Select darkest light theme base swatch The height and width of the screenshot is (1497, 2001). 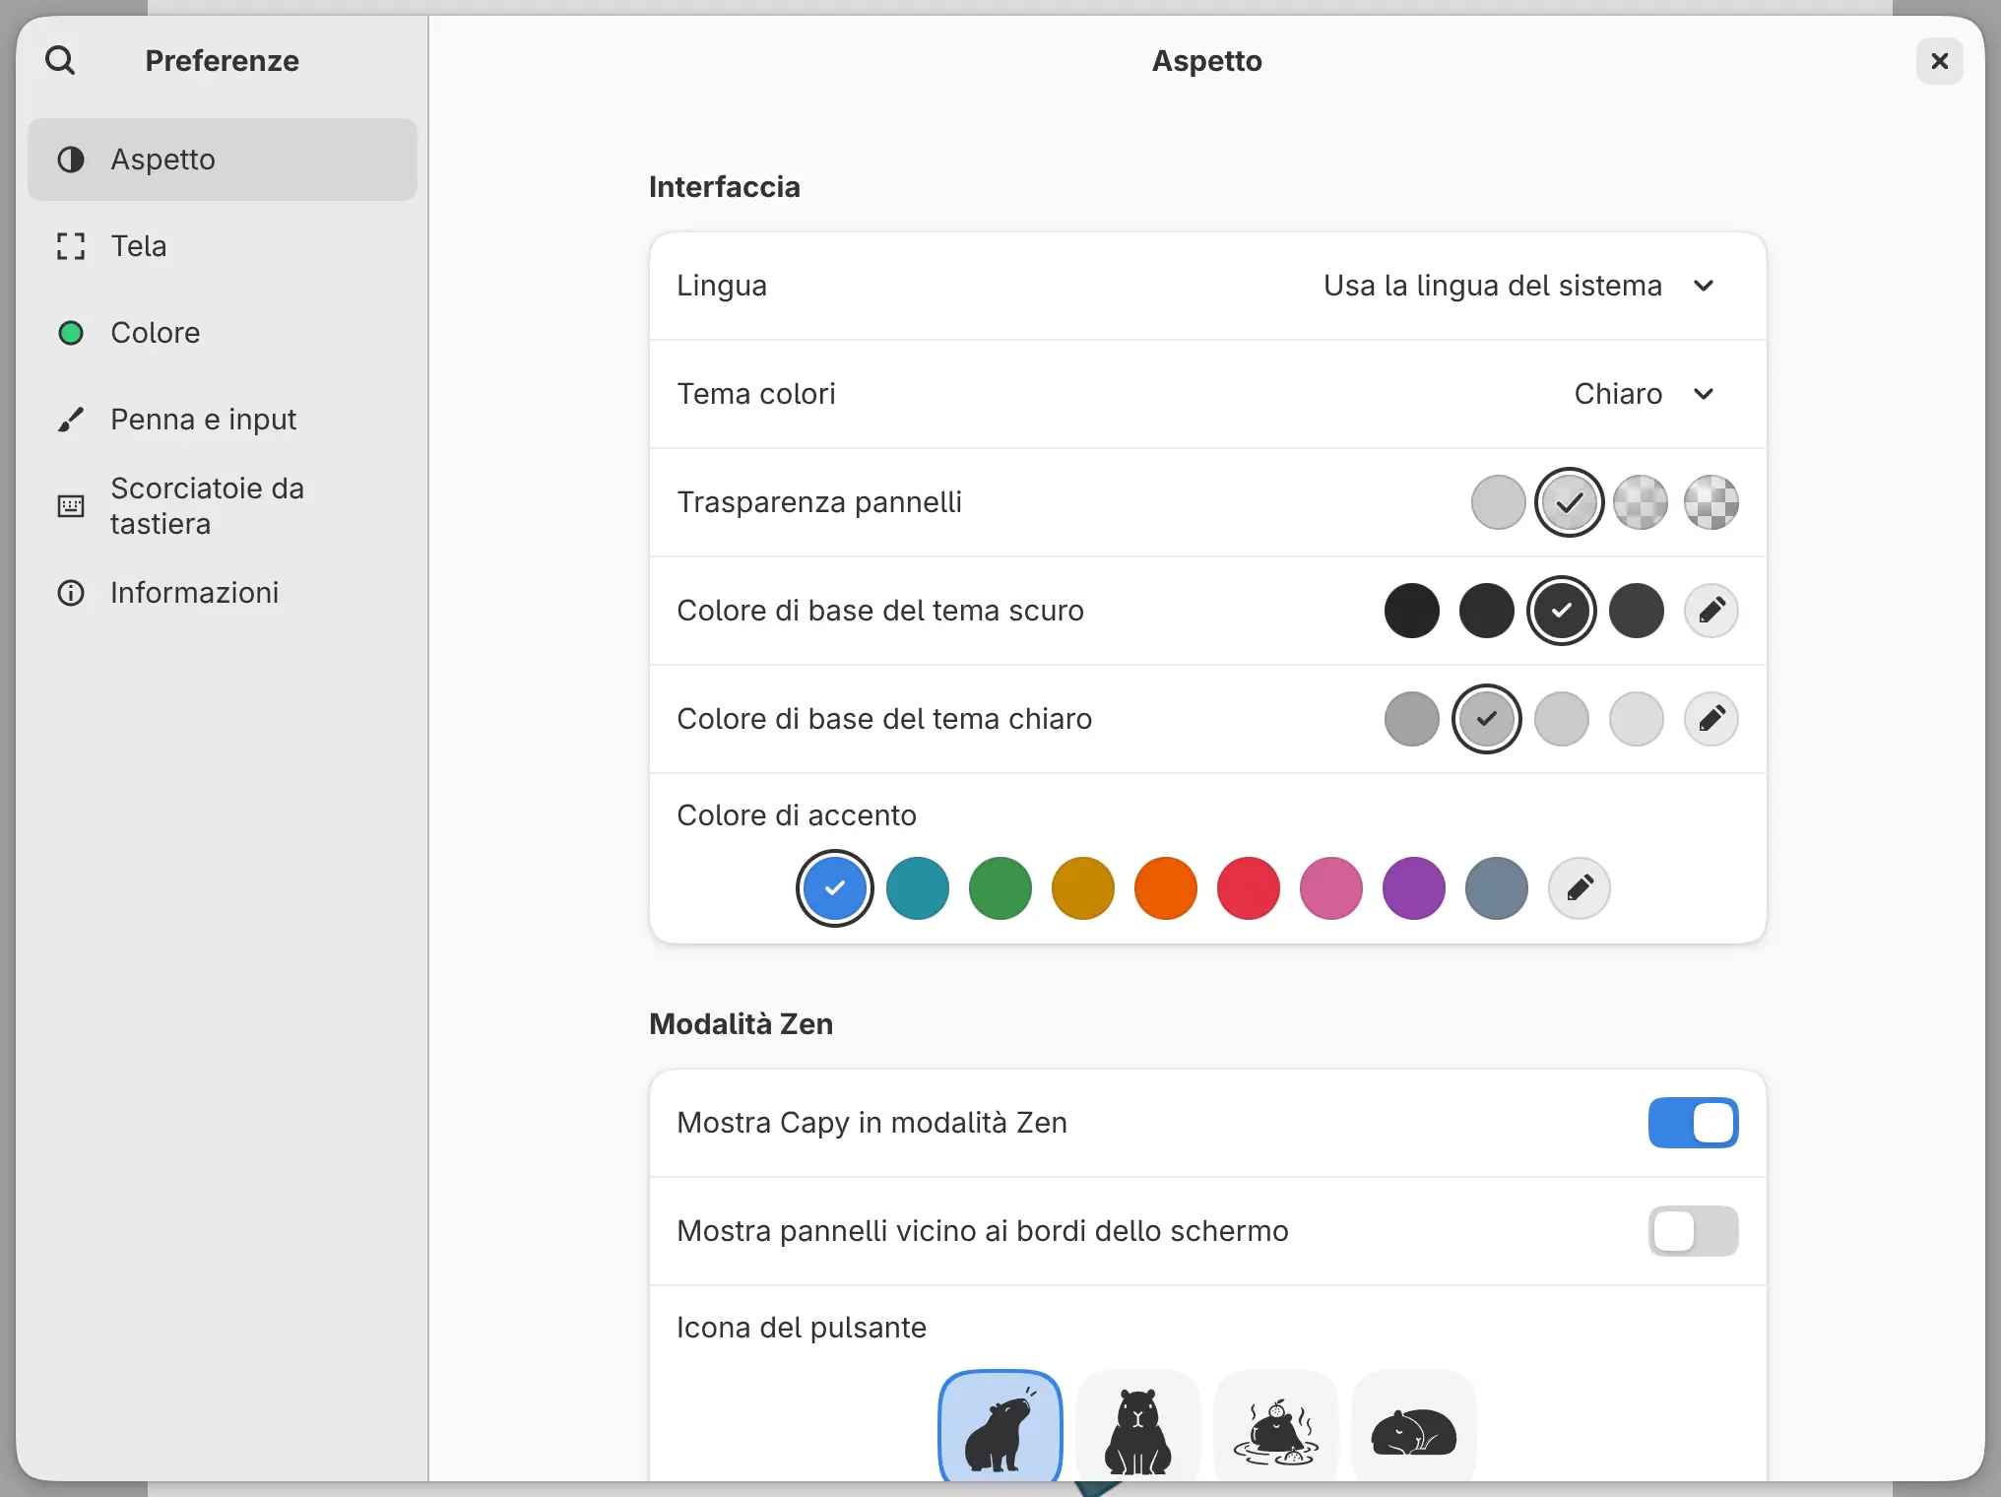click(x=1412, y=719)
